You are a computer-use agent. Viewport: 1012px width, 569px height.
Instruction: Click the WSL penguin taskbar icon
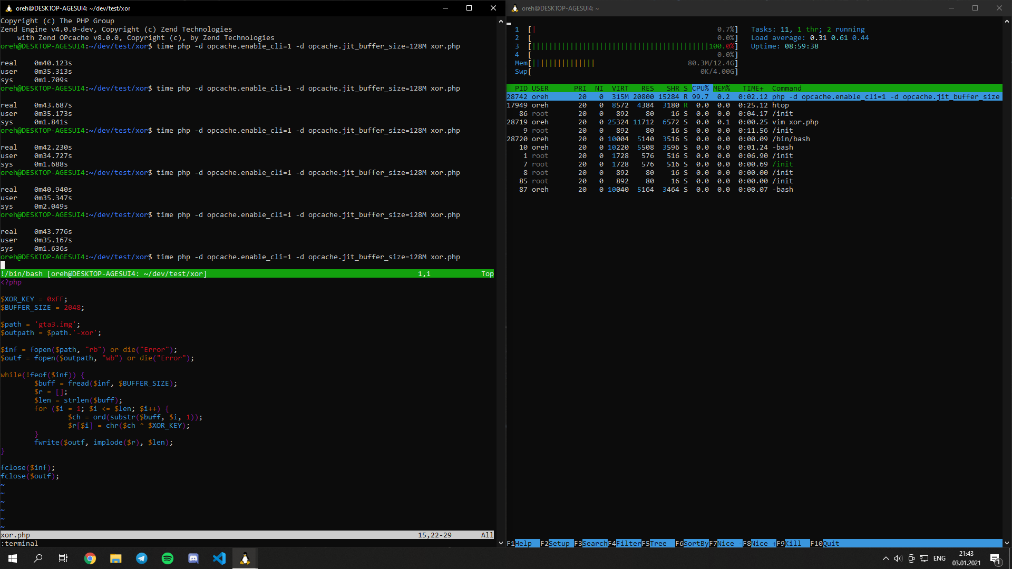pos(245,558)
